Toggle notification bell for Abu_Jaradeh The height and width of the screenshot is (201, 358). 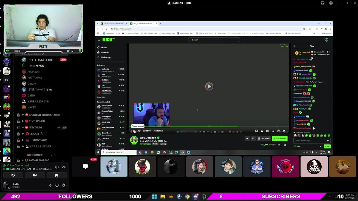(x=247, y=138)
